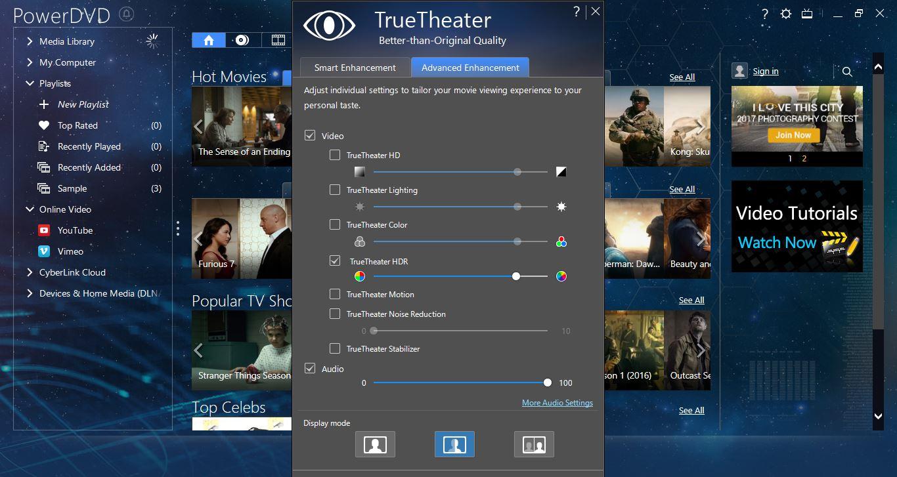Show next Hot Movies items
The image size is (897, 477).
(x=701, y=127)
